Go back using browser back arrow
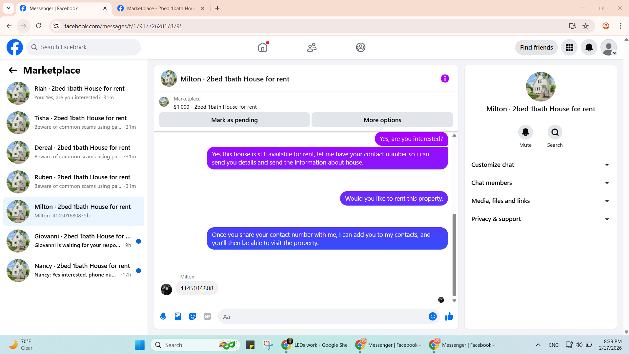This screenshot has height=354, width=629. 9,26
